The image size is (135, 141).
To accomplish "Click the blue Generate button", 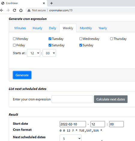I will pos(22,75).
